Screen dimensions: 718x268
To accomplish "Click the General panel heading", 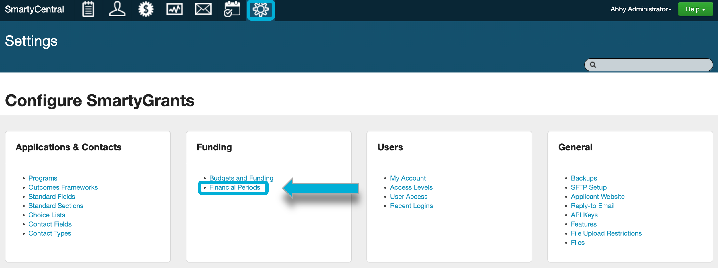I will (575, 147).
